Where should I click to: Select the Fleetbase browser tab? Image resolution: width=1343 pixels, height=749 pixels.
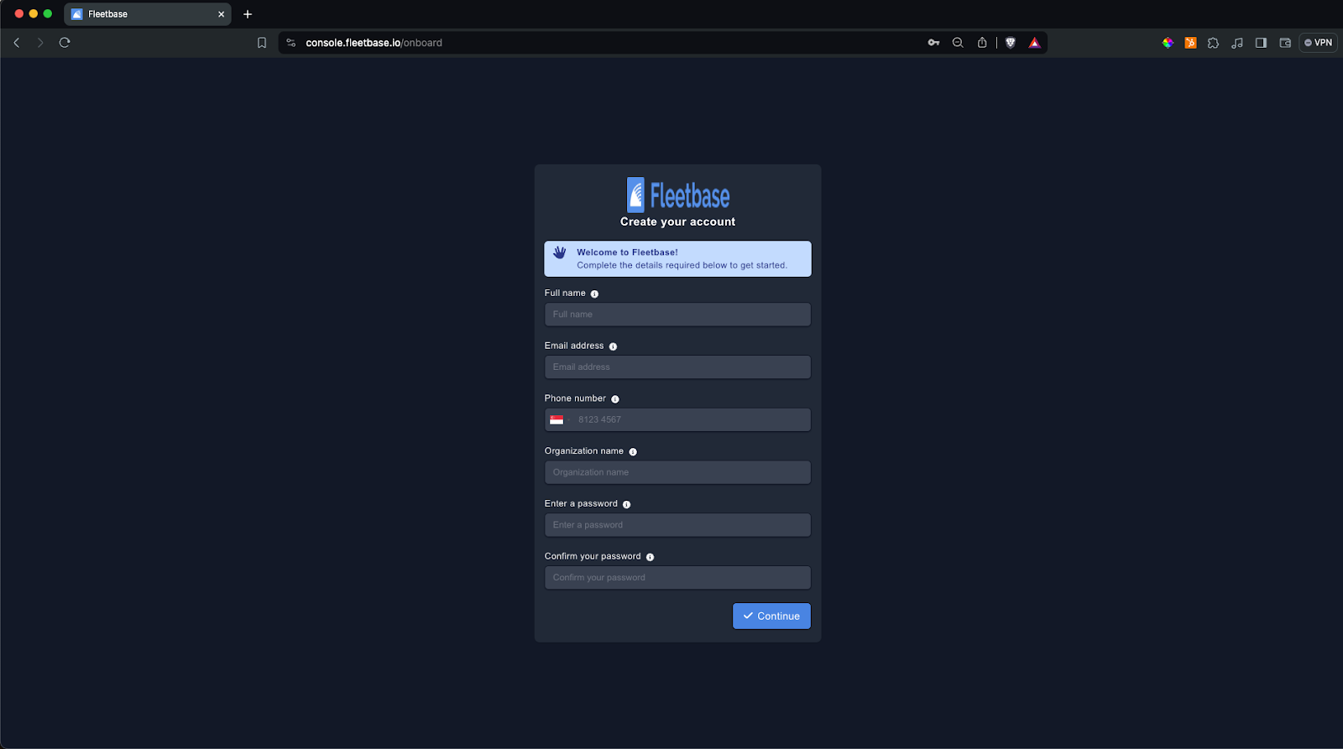coord(148,14)
